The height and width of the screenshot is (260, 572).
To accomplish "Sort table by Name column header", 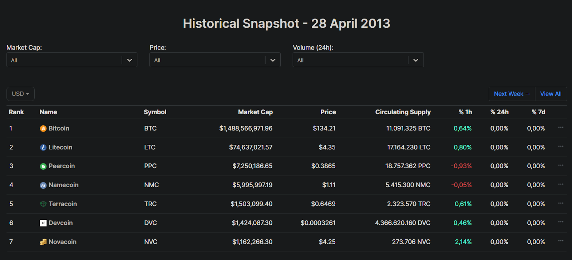I will (48, 112).
